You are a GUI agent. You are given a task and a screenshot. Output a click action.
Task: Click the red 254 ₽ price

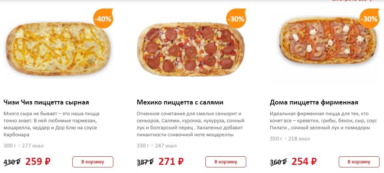pyautogui.click(x=304, y=162)
